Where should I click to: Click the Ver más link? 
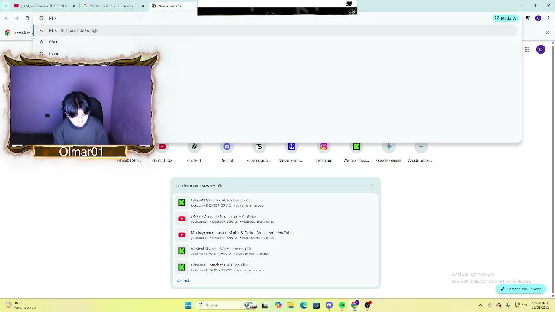click(184, 281)
